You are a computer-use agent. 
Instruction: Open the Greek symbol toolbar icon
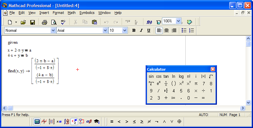89,122
